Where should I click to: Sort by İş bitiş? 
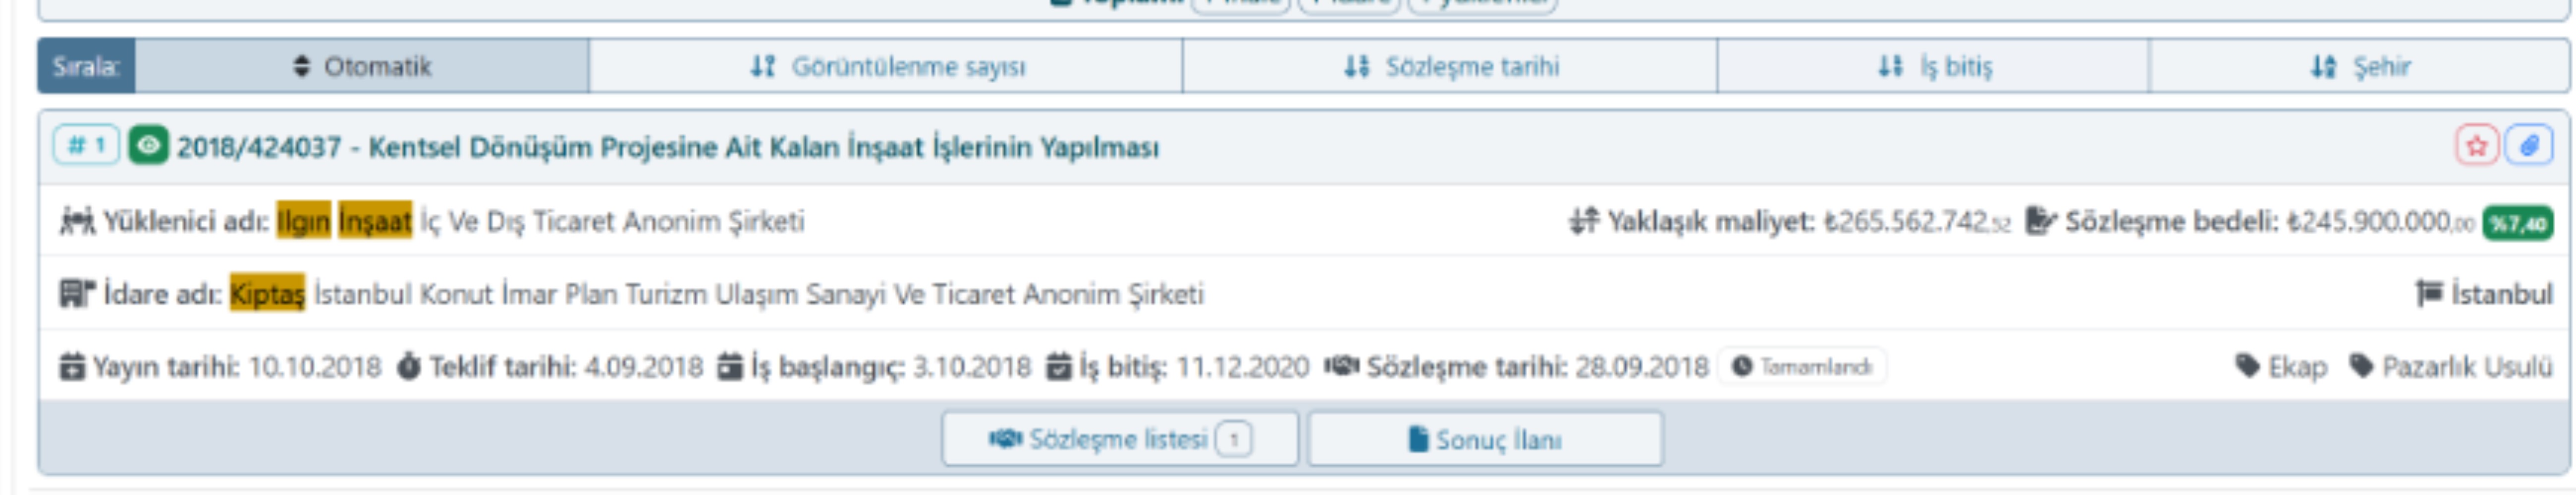[1933, 66]
